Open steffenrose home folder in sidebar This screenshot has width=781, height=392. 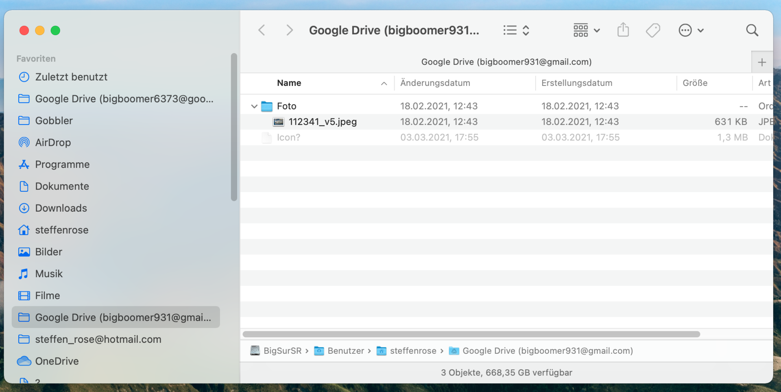pos(62,230)
